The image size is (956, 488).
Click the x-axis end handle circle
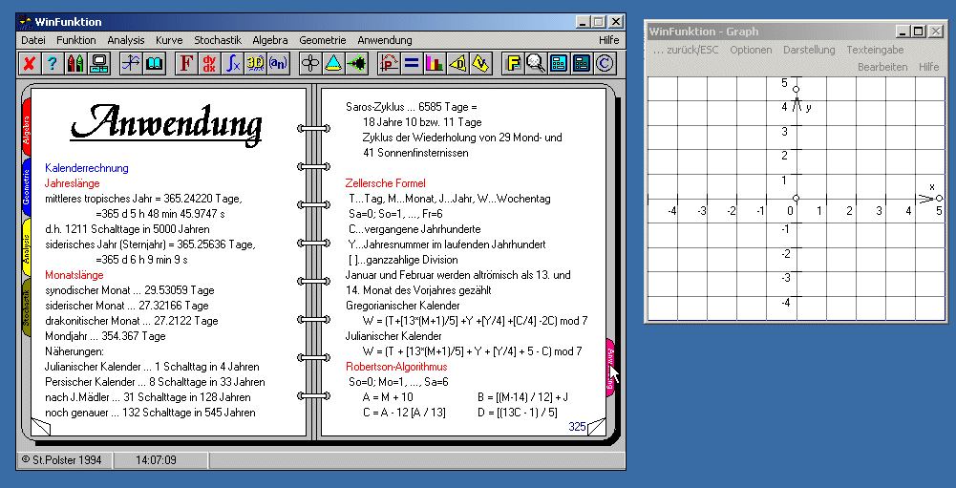pos(939,199)
